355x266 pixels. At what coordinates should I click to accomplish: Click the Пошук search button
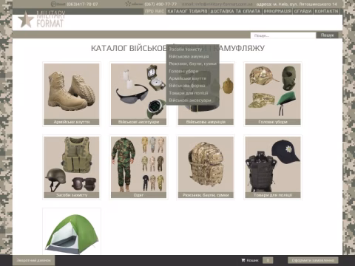point(327,35)
